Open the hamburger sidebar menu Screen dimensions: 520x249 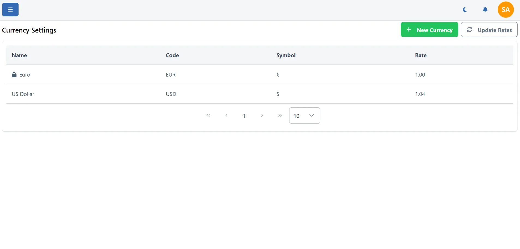tap(10, 10)
